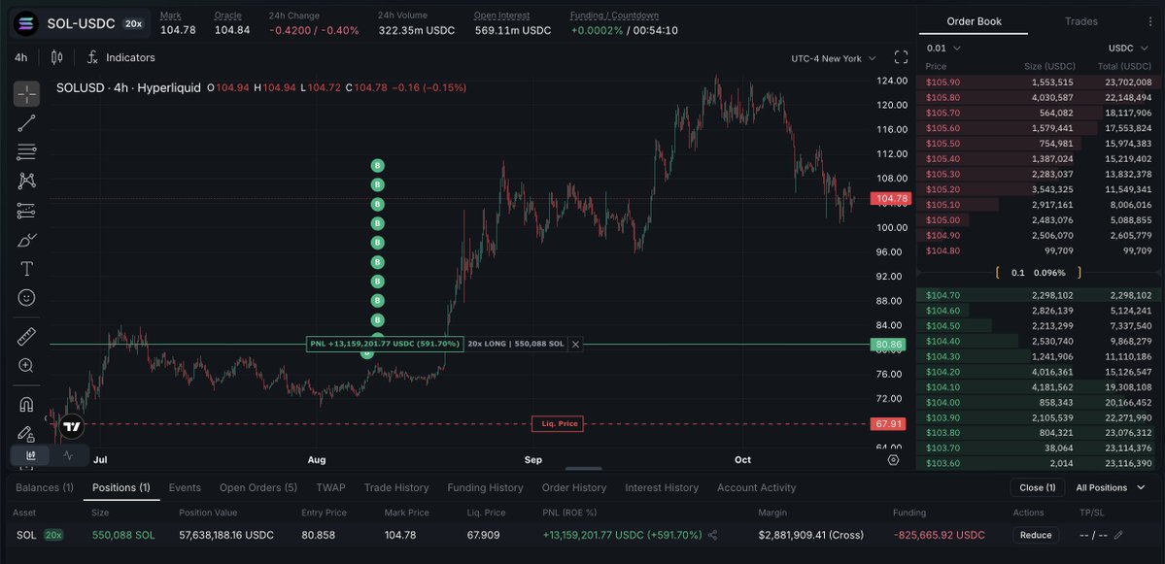Switch to the price chart view button
This screenshot has width=1165, height=564.
[x=30, y=455]
